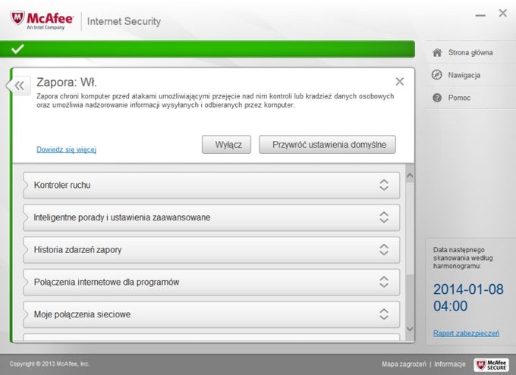Viewport: 516px width, 375px height.
Task: Minimize the McAfee window
Action: point(480,15)
